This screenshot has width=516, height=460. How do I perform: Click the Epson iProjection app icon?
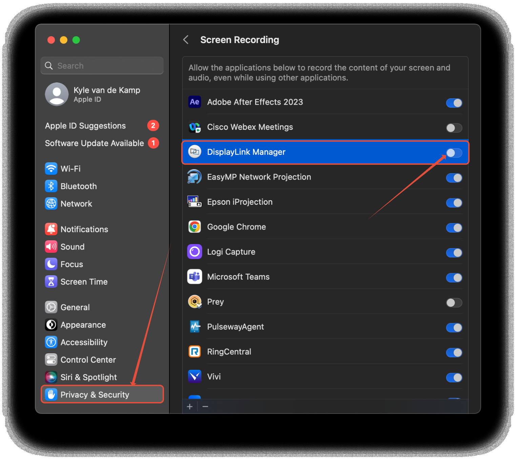(x=194, y=202)
